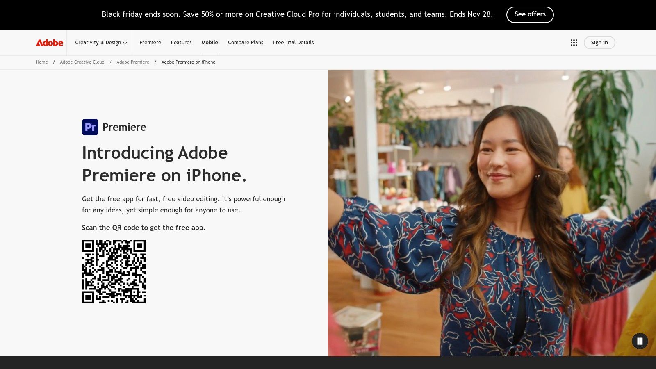Click the Black Friday promo banner text
Viewport: 656px width, 369px height.
pos(297,14)
